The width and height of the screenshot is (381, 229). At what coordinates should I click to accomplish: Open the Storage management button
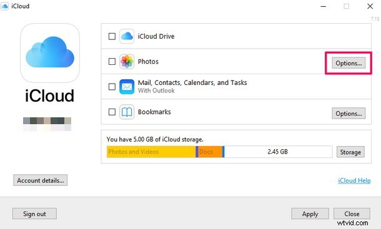tap(350, 152)
